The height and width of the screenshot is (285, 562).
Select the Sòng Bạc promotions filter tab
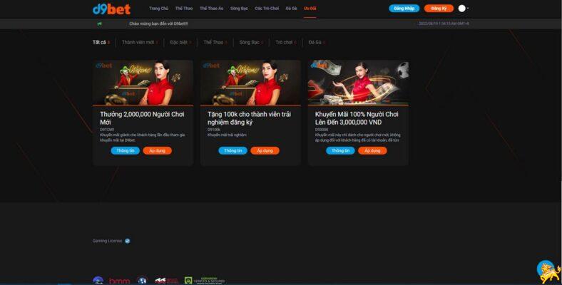[251, 42]
